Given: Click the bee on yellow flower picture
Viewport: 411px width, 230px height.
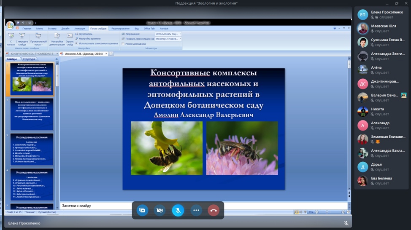Looking at the screenshot, I should [x=167, y=148].
